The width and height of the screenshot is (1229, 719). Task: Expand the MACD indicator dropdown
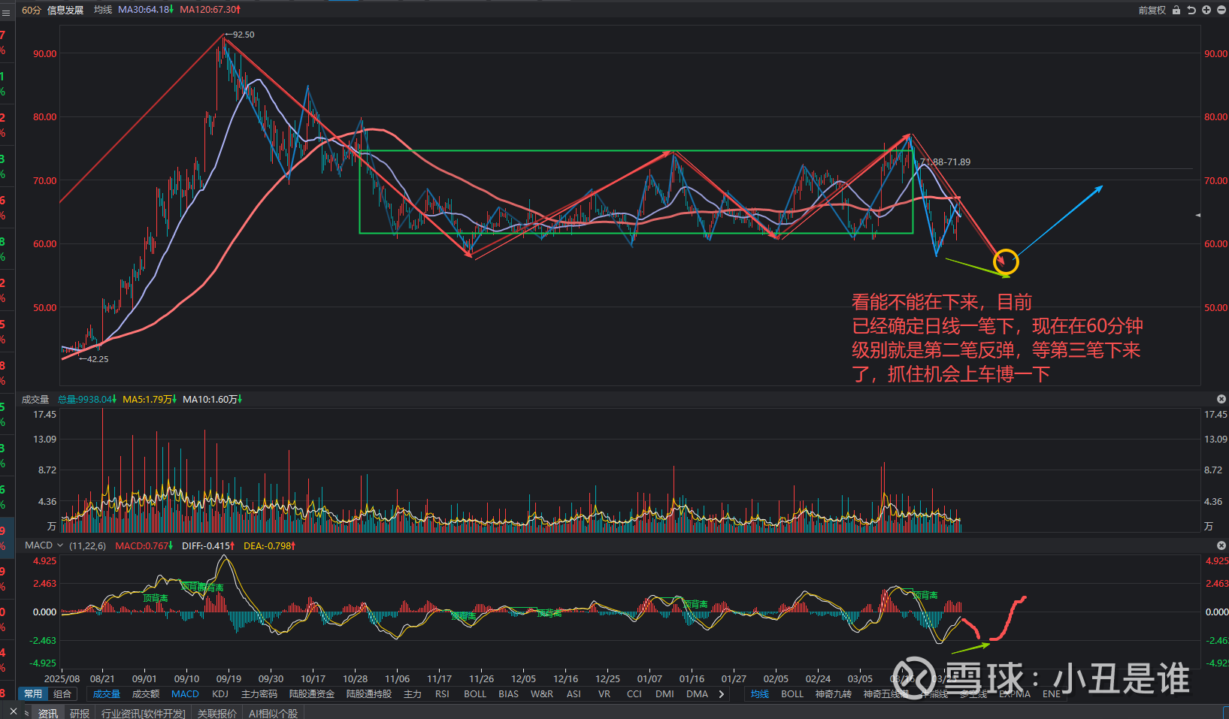tap(60, 545)
